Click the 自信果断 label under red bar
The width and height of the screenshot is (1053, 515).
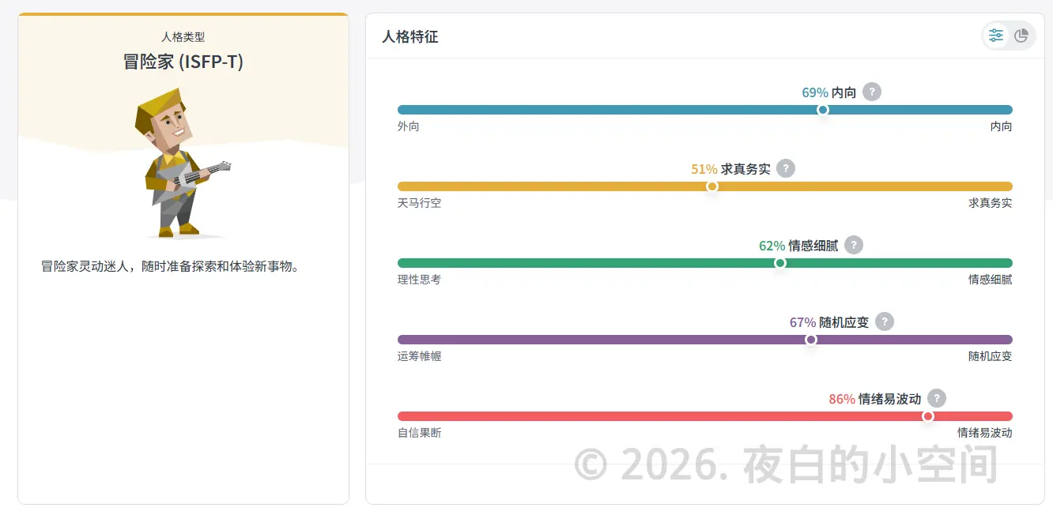pyautogui.click(x=420, y=433)
